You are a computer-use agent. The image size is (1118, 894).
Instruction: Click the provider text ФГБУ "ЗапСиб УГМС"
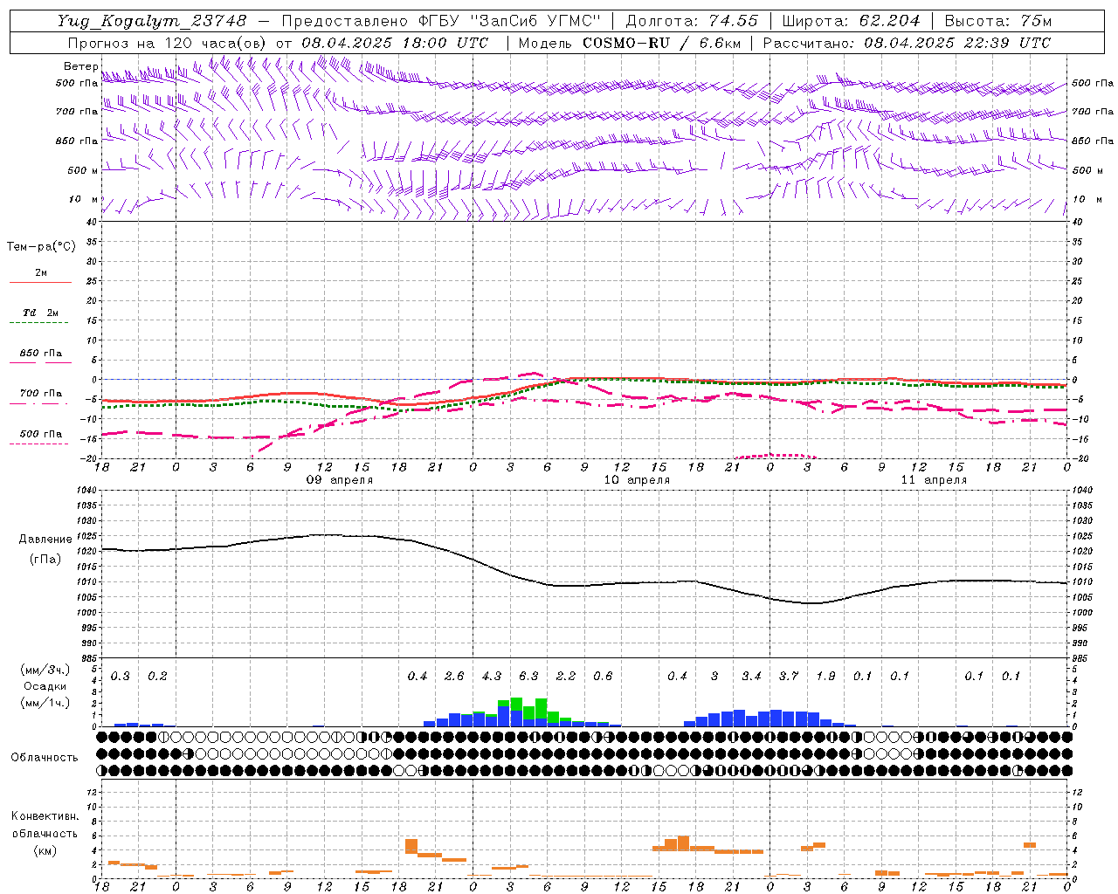point(508,21)
